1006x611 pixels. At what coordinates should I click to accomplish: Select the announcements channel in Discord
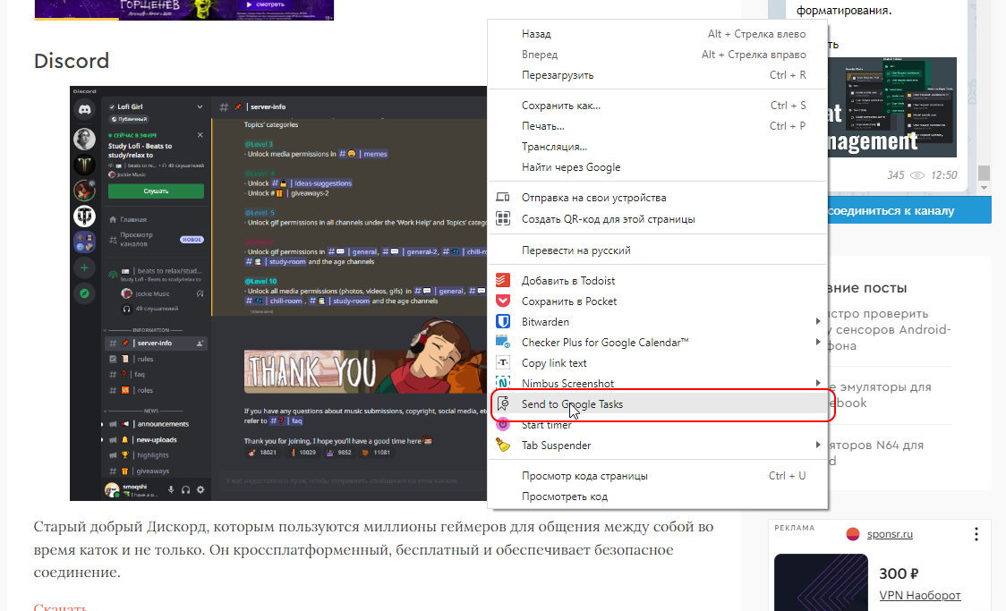coord(156,424)
